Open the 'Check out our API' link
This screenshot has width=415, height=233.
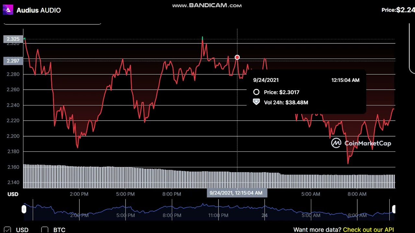pos(368,230)
